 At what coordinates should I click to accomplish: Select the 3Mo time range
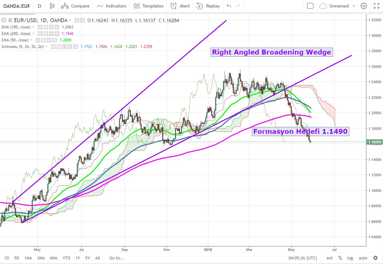coord(41,258)
